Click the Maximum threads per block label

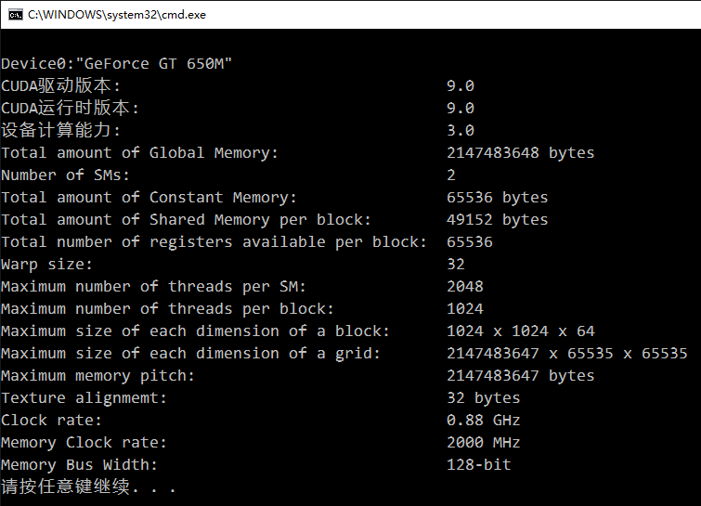(x=167, y=308)
